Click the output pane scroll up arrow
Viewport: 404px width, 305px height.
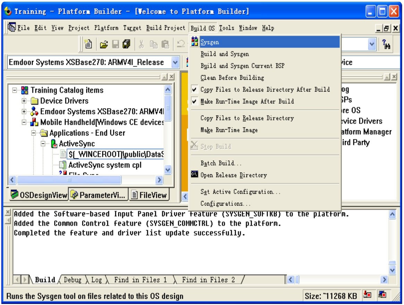392,214
